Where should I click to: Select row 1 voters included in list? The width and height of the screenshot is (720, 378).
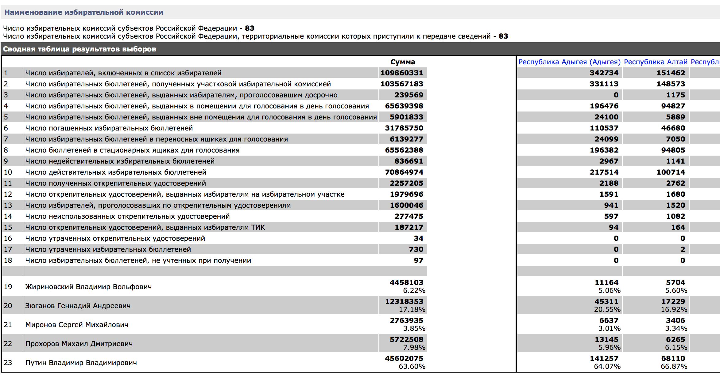tap(123, 73)
